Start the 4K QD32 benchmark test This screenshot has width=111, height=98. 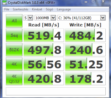pyautogui.click(x=14, y=79)
